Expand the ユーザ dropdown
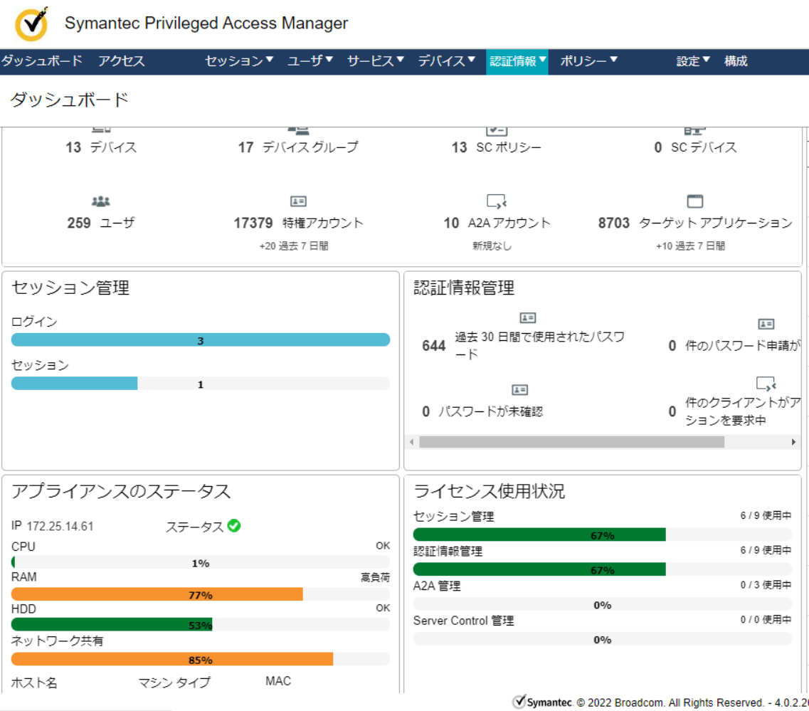Viewport: 809px width, 711px height. 307,61
